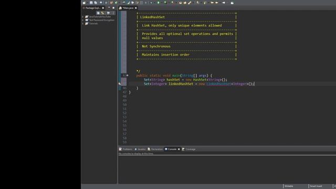Click the pencil-shaped toolbar icon
The height and width of the screenshot is (189, 336).
click(x=190, y=3)
